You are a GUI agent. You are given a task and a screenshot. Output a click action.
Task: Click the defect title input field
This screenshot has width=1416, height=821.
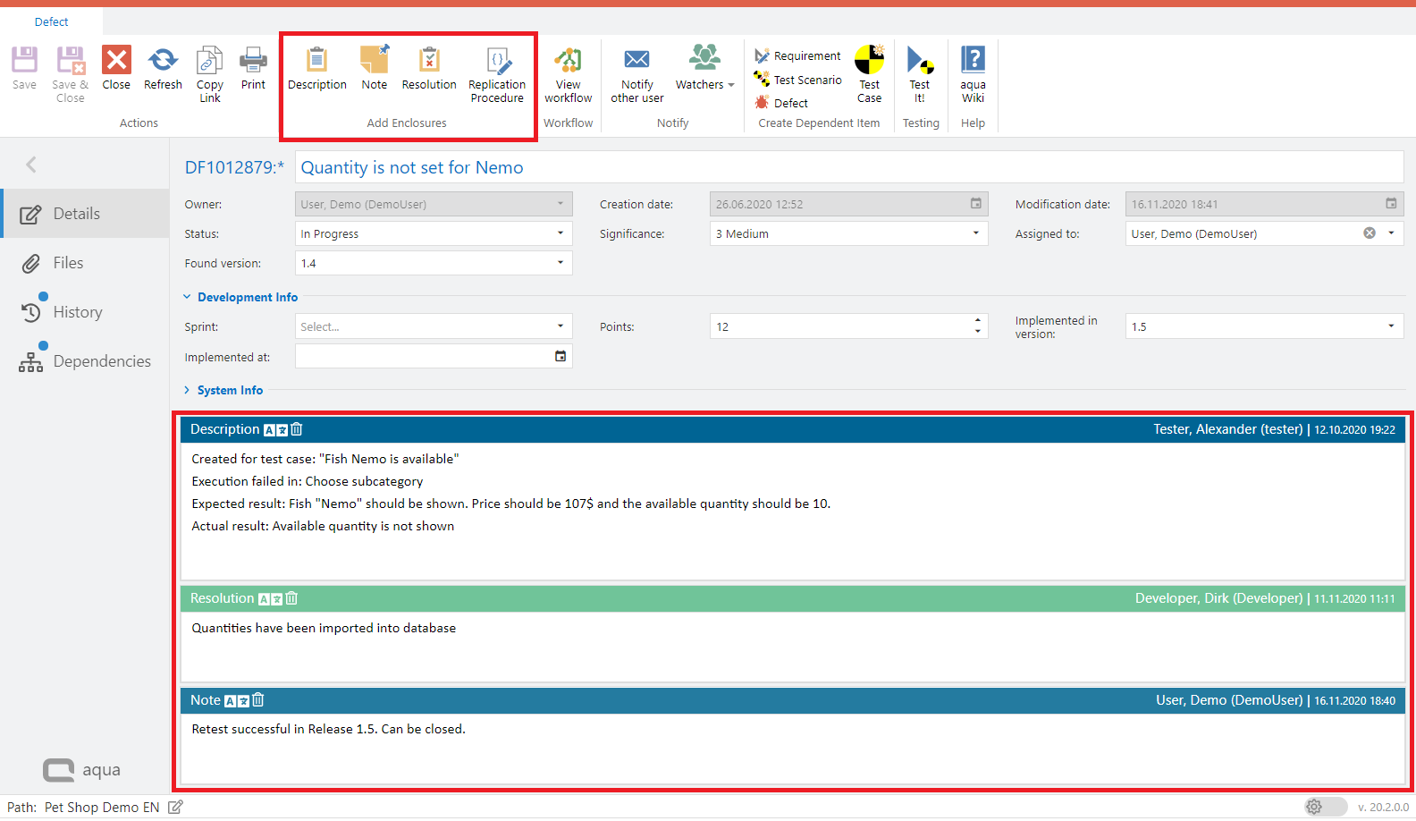click(x=848, y=167)
